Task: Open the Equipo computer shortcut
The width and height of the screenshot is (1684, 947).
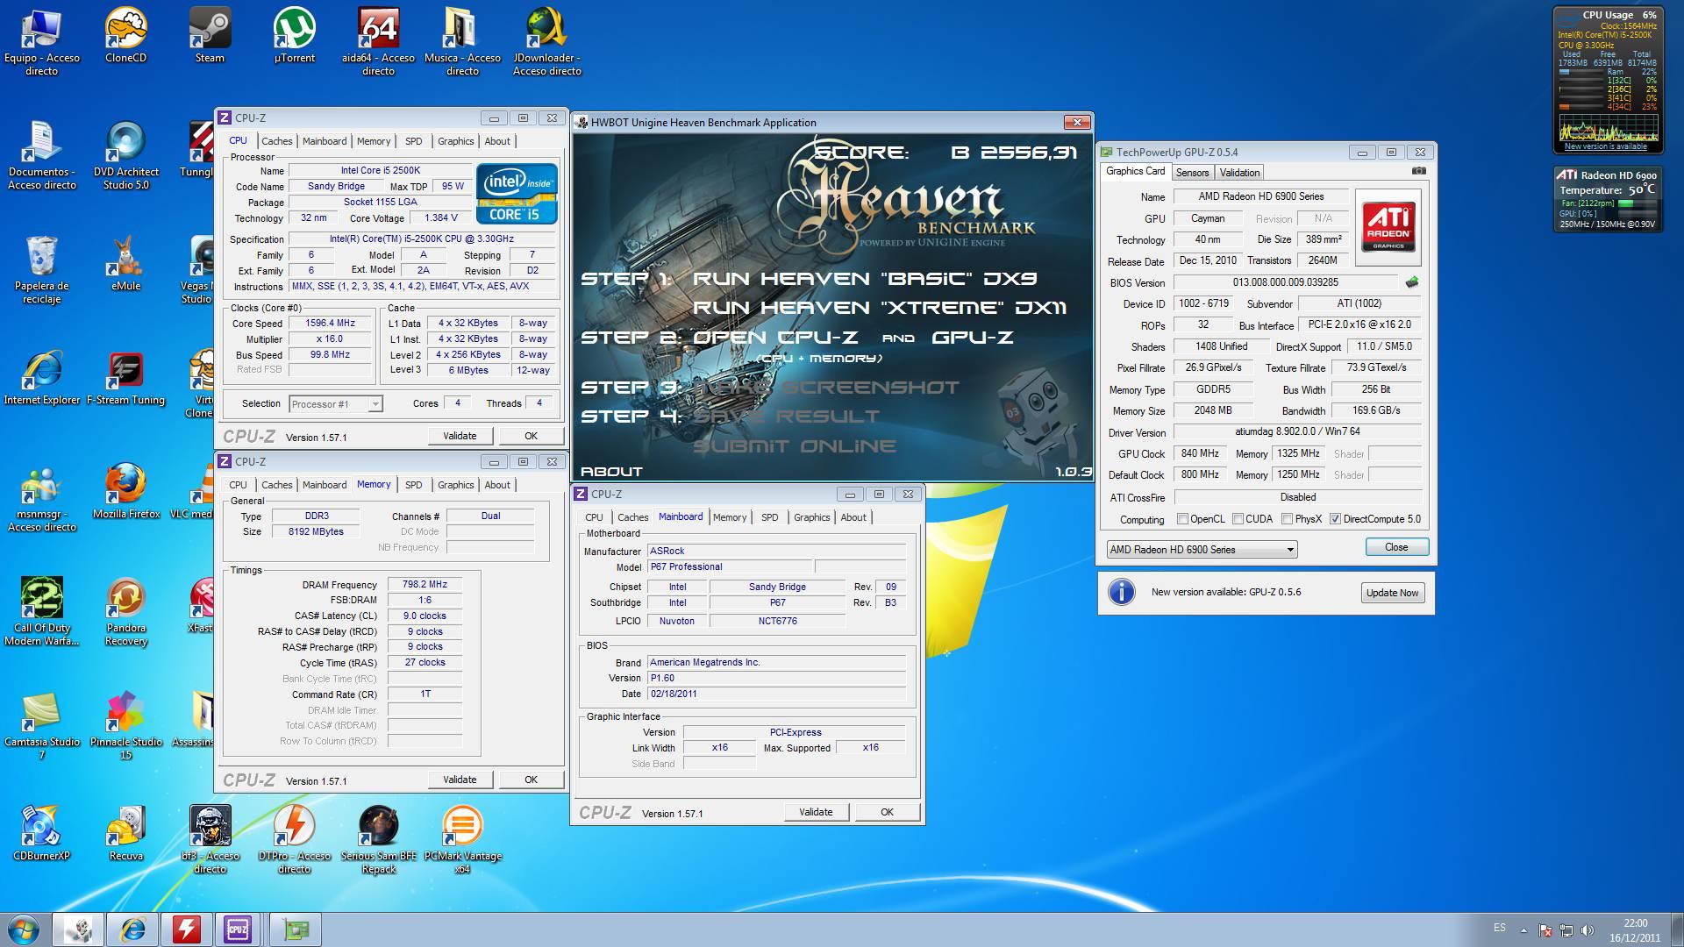Action: pyautogui.click(x=41, y=42)
